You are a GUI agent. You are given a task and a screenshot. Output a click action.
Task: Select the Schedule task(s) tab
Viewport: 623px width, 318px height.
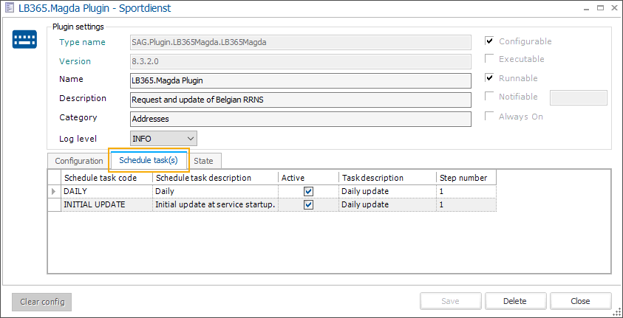pyautogui.click(x=149, y=161)
